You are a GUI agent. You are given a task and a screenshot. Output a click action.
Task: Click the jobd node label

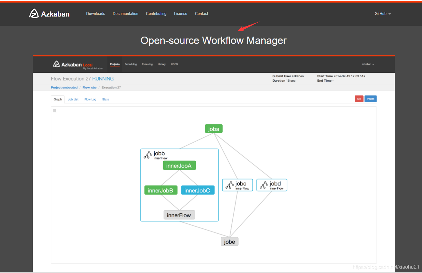[275, 184]
